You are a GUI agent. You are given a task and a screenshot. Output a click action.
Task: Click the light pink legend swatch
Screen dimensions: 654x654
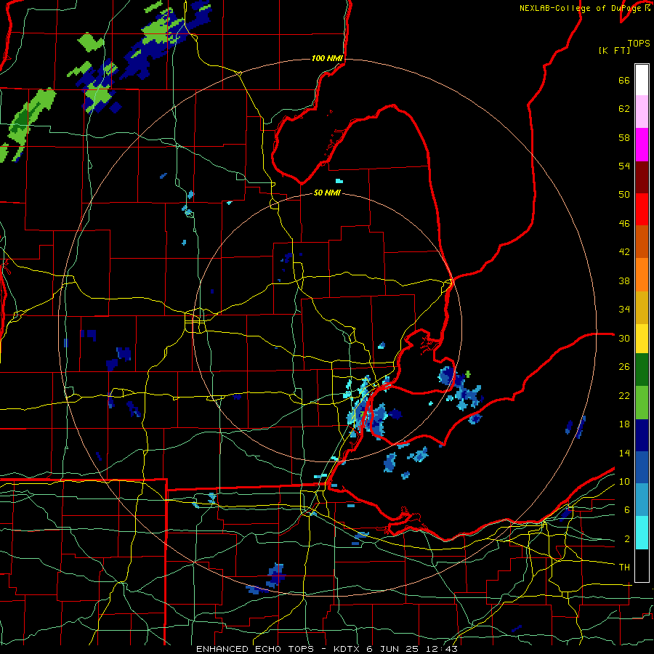(x=642, y=112)
